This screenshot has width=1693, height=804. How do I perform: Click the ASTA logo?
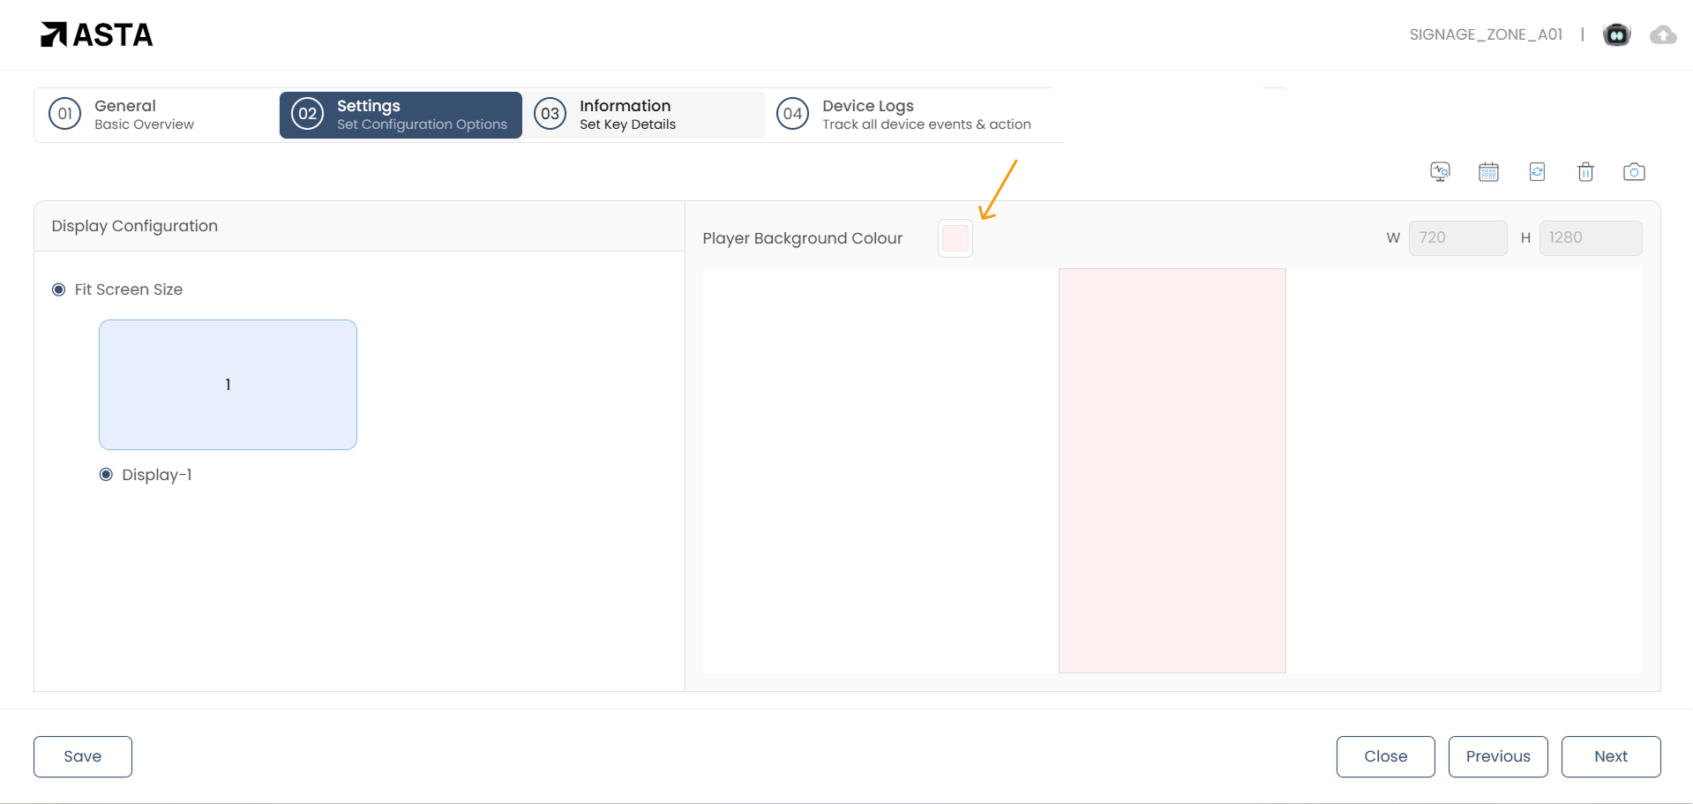tap(97, 34)
